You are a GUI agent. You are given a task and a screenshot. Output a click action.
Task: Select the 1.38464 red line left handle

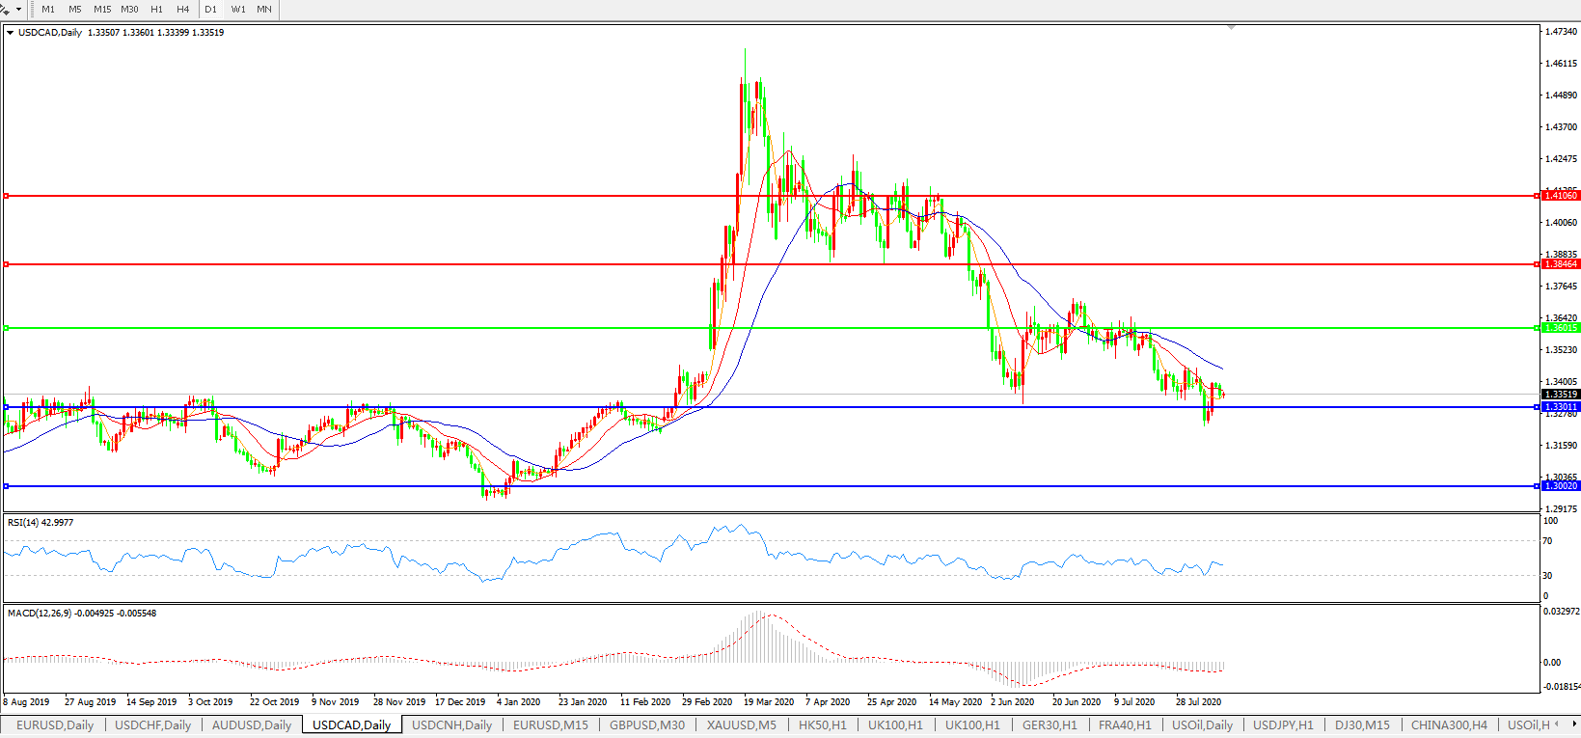(6, 264)
